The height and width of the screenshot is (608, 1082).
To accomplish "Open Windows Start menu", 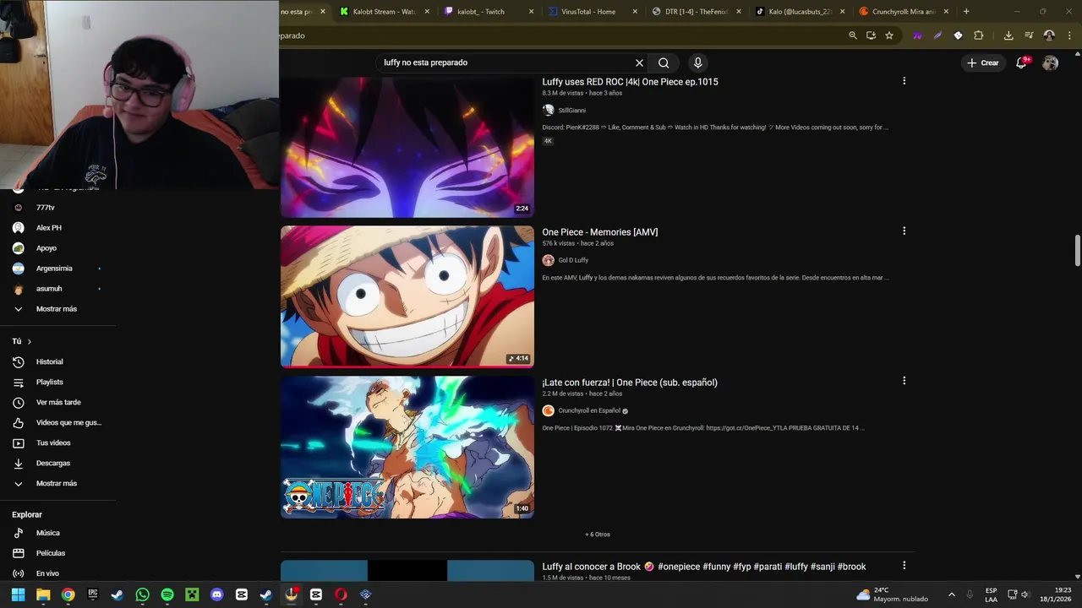I will (x=18, y=594).
